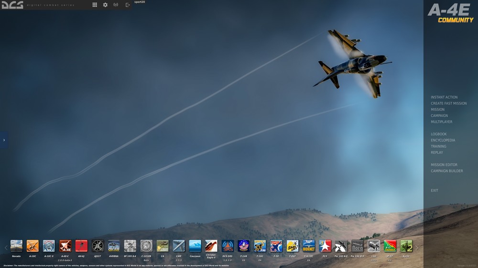Select the A-10C II module icon

click(49, 246)
